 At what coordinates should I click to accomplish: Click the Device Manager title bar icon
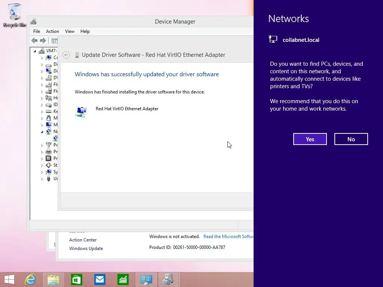point(33,21)
